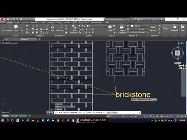
Task: Toggle MODEL space in status bar
Action: pos(109,116)
